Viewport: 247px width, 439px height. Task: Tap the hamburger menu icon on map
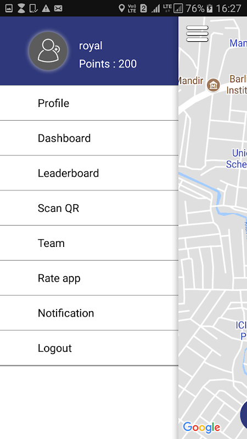197,33
